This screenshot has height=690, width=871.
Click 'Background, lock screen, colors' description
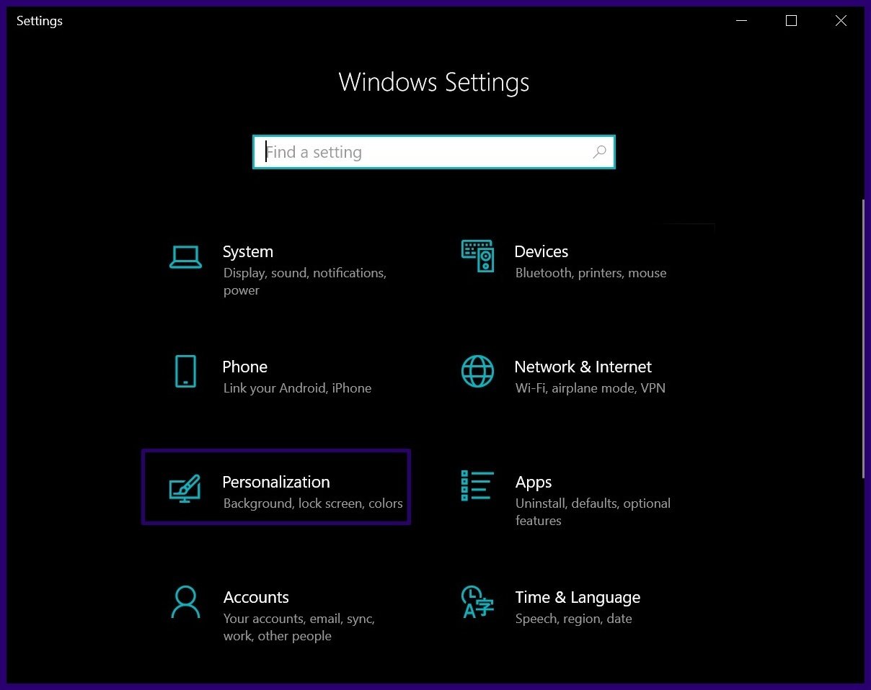coord(313,503)
